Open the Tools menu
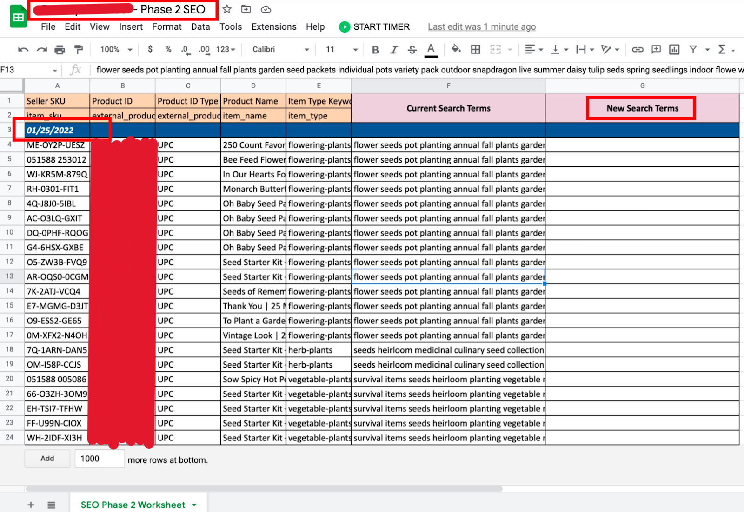Image resolution: width=744 pixels, height=512 pixels. [x=231, y=27]
